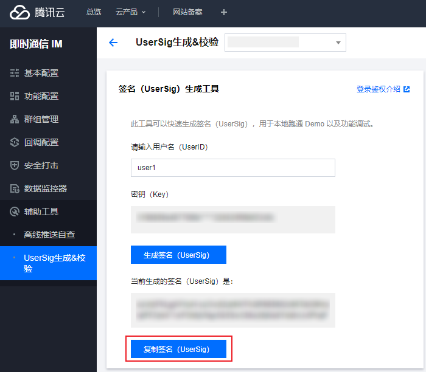Click the plus icon in top navigation
The height and width of the screenshot is (372, 426).
[224, 12]
